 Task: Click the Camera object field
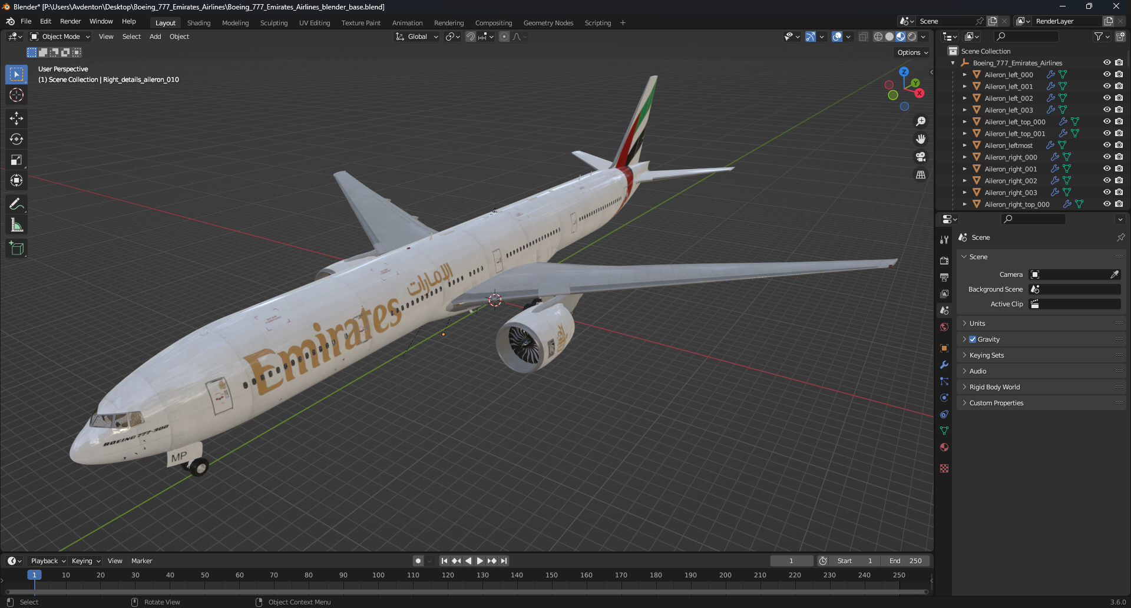coord(1074,275)
